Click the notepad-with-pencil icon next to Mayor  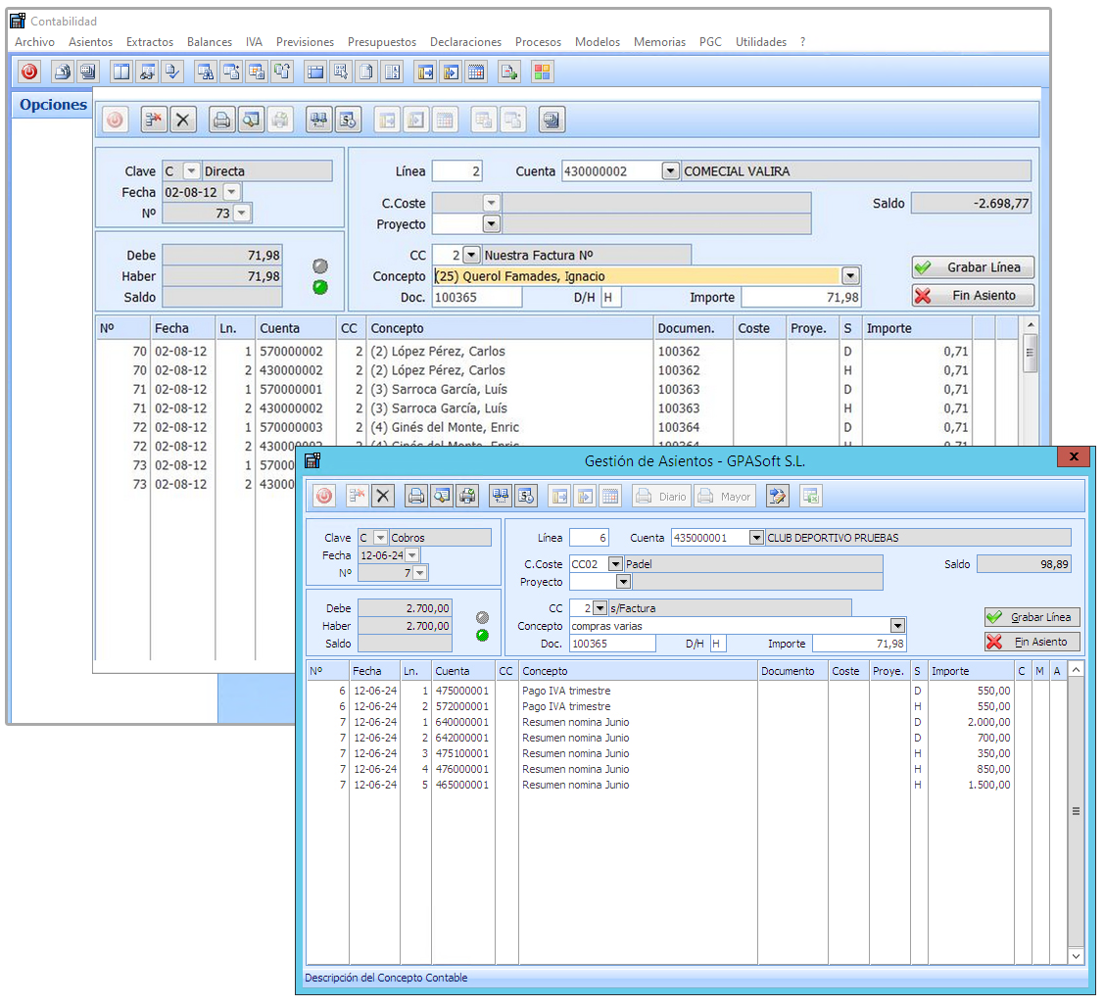pos(778,497)
